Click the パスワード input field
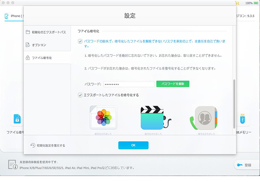260x182 pixels. coord(129,84)
